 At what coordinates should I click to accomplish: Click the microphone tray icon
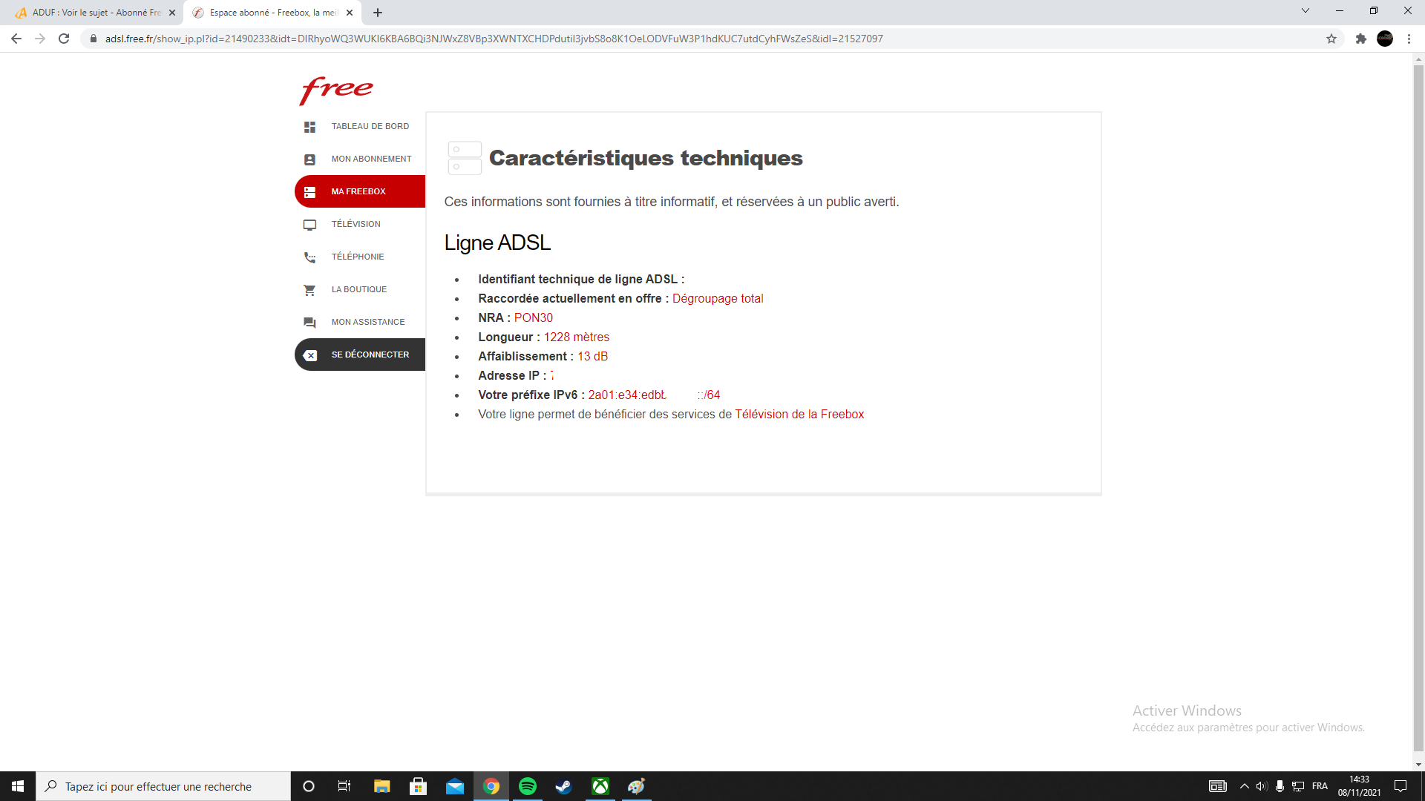click(x=1280, y=786)
